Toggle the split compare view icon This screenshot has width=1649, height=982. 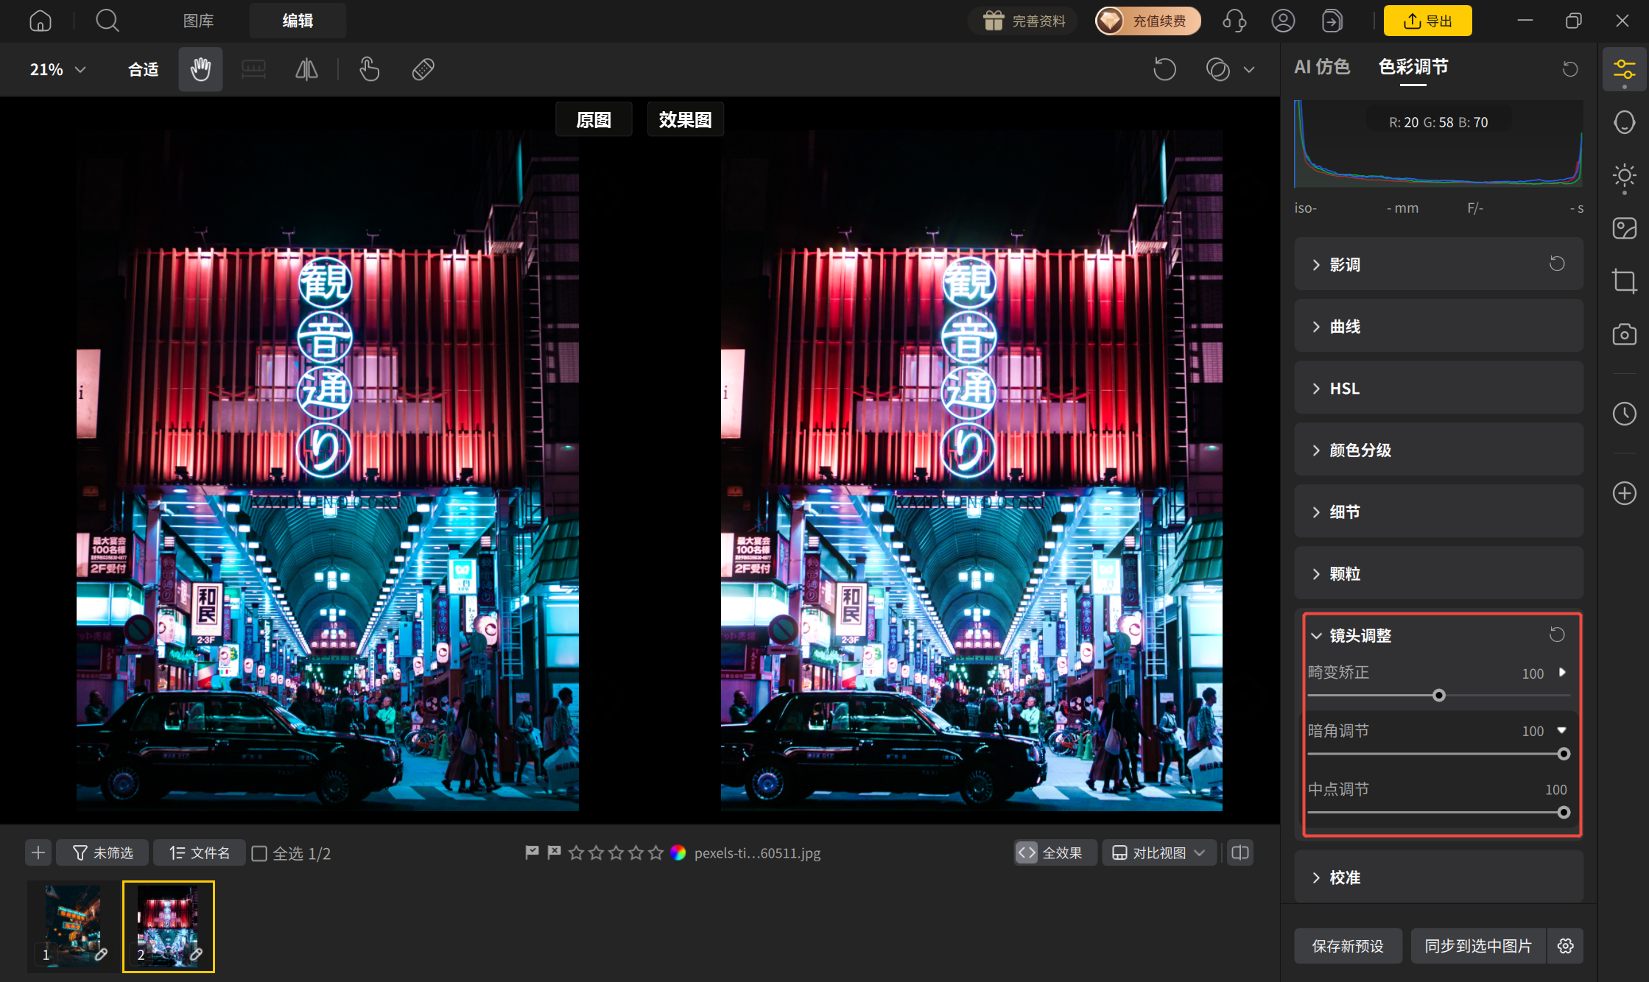pyautogui.click(x=1240, y=852)
